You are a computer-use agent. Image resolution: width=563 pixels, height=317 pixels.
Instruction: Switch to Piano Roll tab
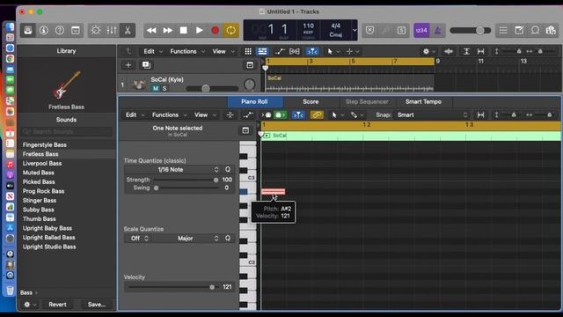(x=254, y=102)
